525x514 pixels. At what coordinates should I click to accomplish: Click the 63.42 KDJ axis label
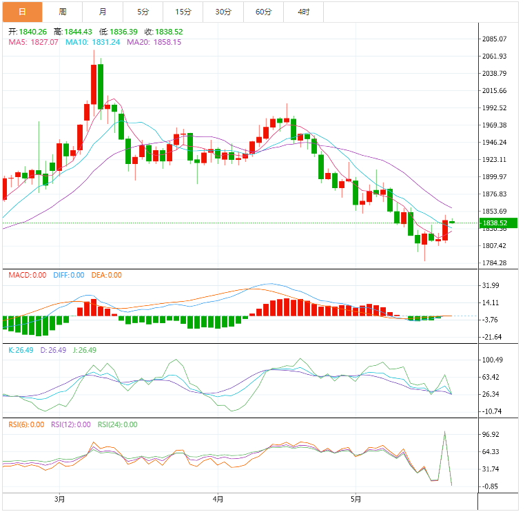pos(491,377)
